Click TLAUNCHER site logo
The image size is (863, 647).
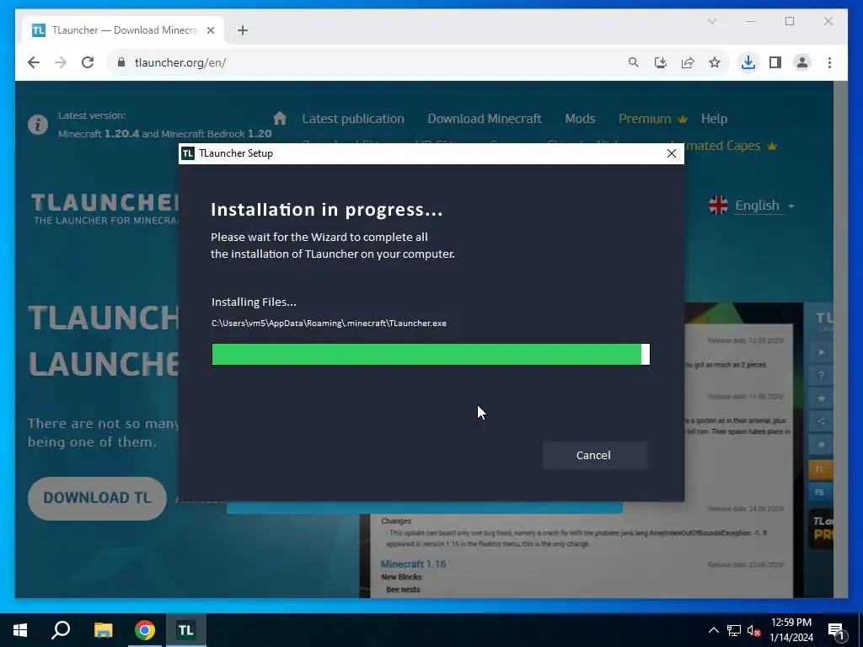105,209
